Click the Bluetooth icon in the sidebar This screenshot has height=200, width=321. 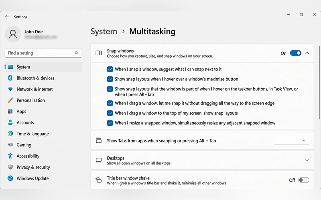[10, 78]
